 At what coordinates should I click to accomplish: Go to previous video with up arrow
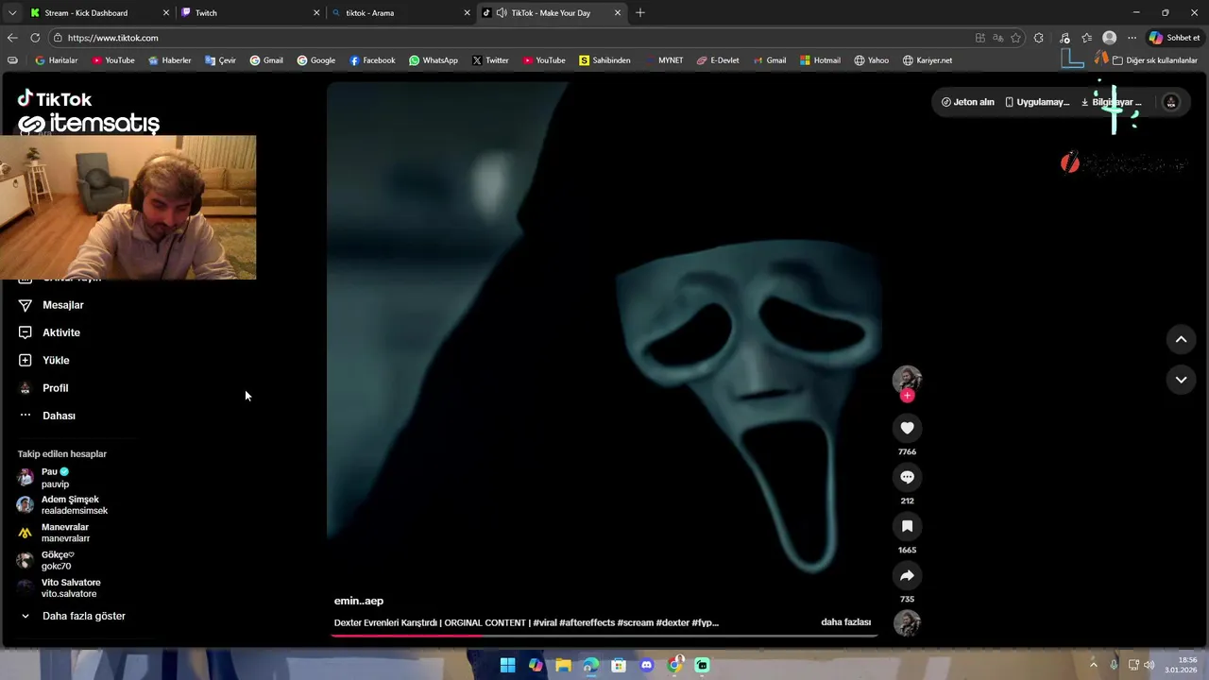coord(1181,339)
